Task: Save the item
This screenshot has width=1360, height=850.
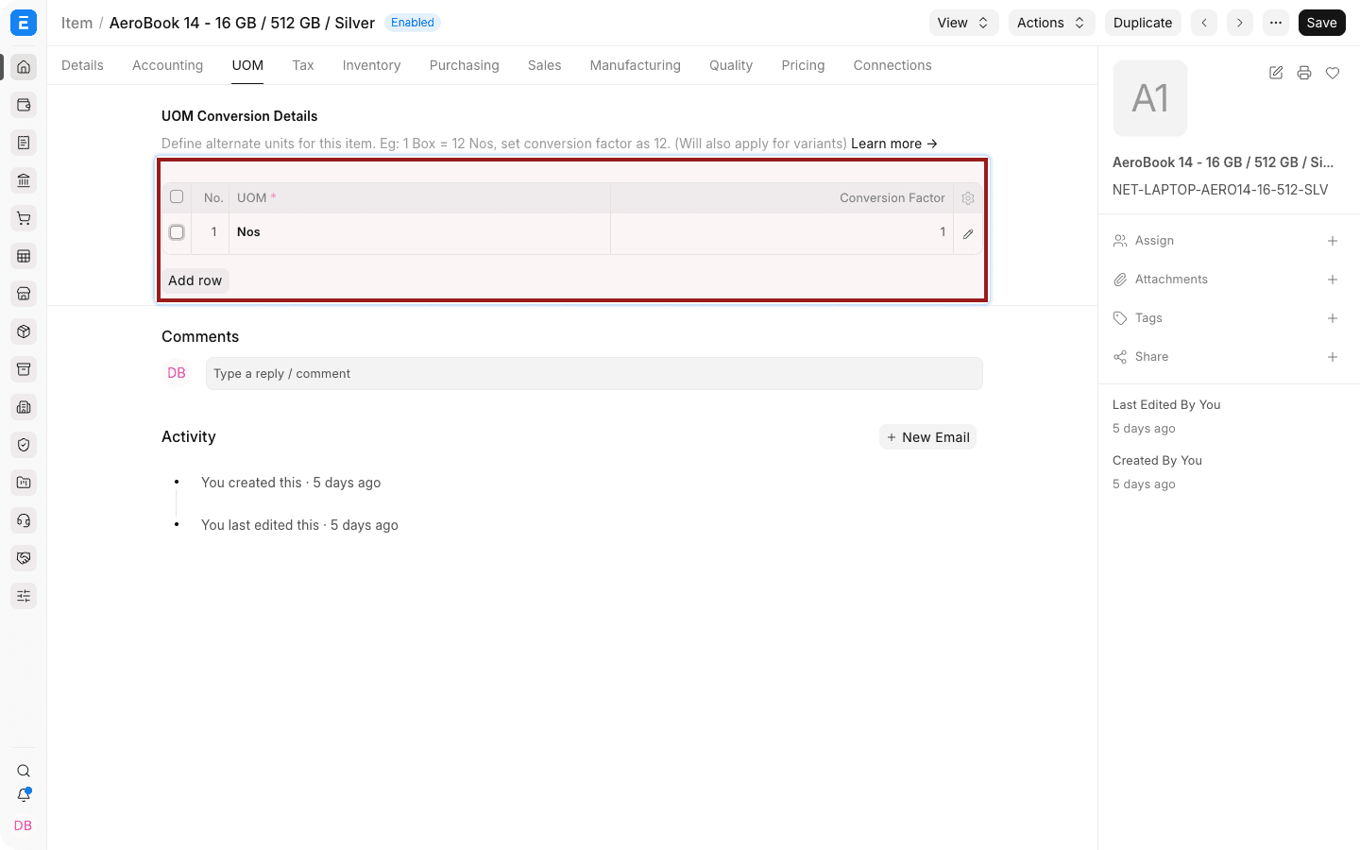Action: 1321,23
